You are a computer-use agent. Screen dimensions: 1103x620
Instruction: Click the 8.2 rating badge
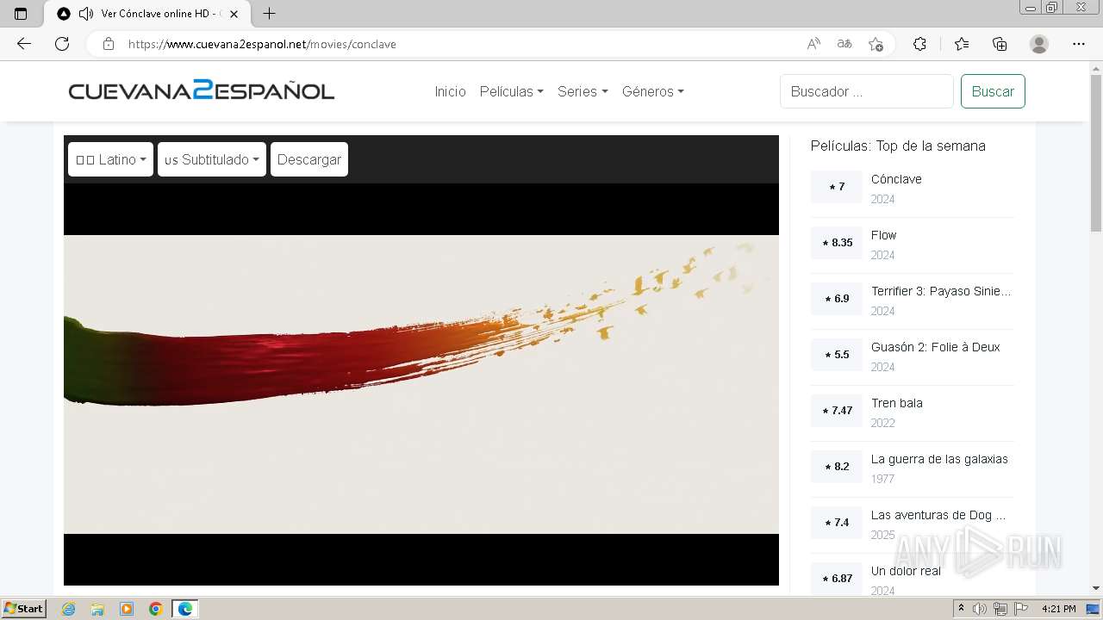(837, 467)
